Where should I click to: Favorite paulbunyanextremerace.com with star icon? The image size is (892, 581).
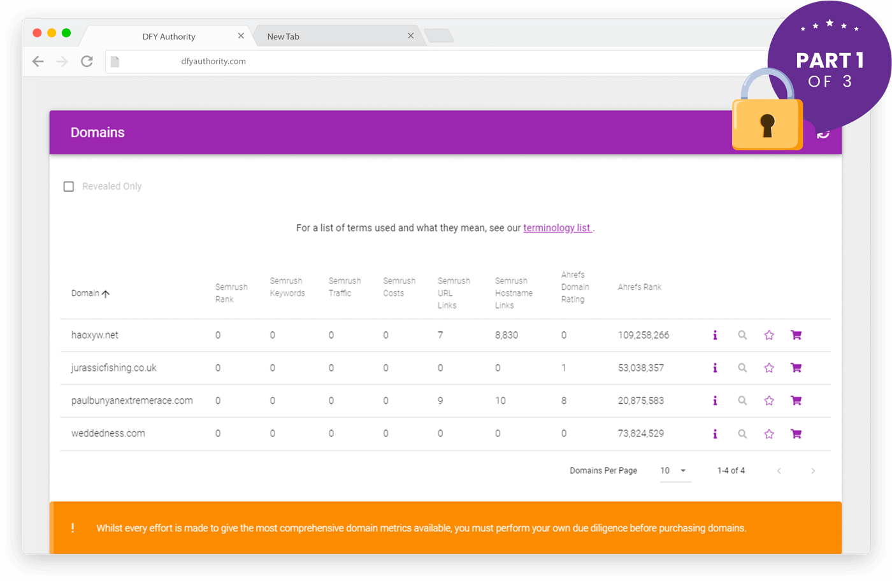pos(769,401)
